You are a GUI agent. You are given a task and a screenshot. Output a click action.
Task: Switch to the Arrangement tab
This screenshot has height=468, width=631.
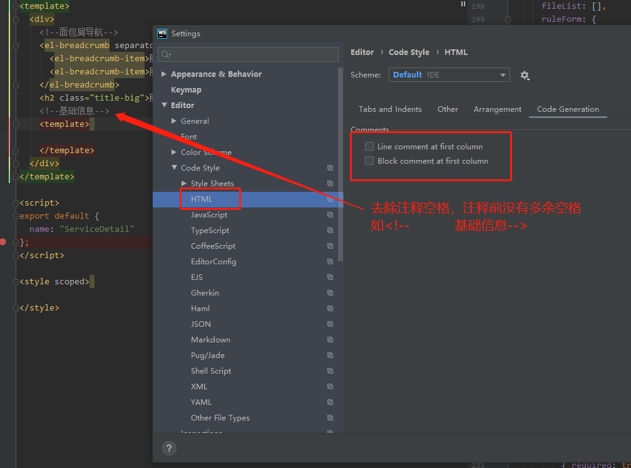(497, 109)
